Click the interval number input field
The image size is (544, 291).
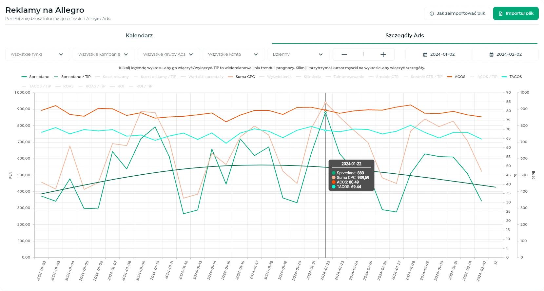click(363, 54)
